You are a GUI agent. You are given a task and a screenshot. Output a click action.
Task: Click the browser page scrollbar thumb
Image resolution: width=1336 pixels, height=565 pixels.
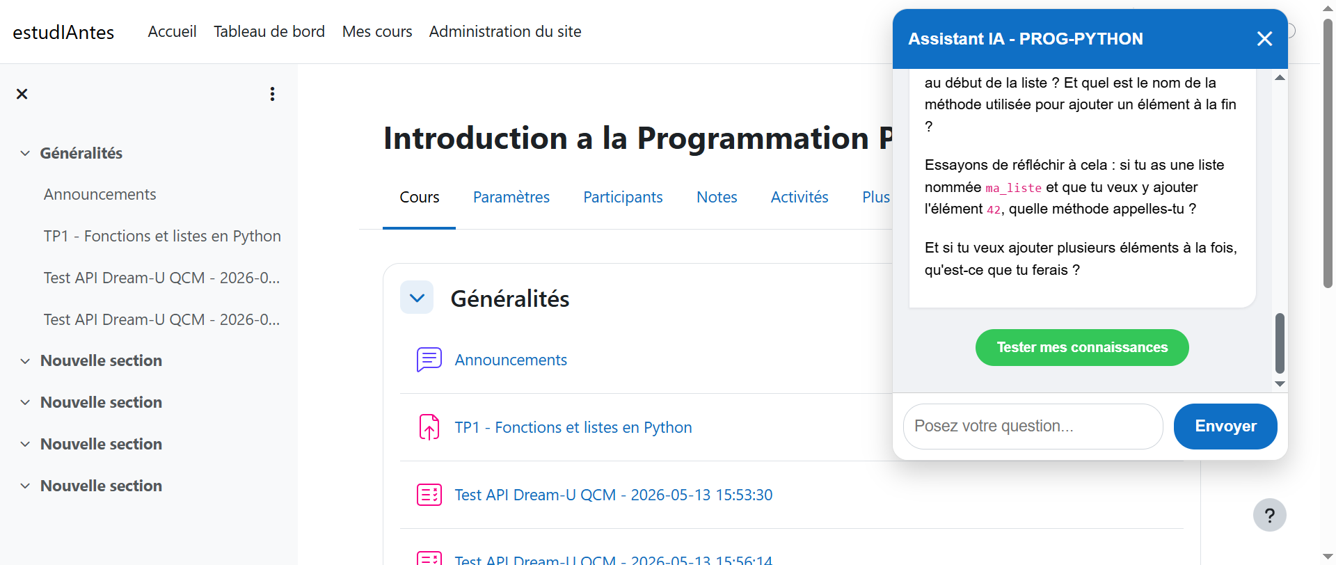[1328, 153]
